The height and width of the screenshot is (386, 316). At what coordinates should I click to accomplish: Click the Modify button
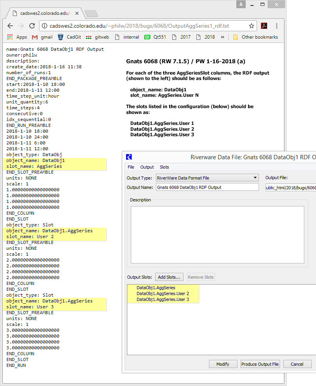point(223,364)
